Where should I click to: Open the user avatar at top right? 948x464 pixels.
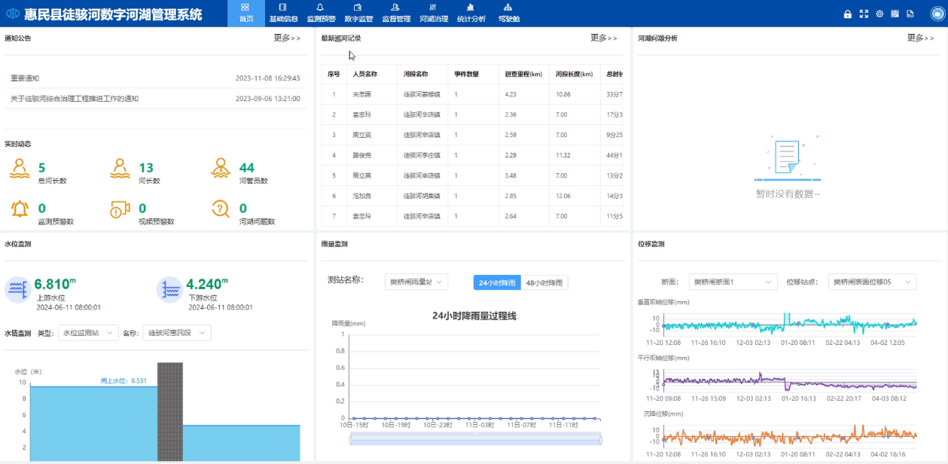tap(937, 14)
